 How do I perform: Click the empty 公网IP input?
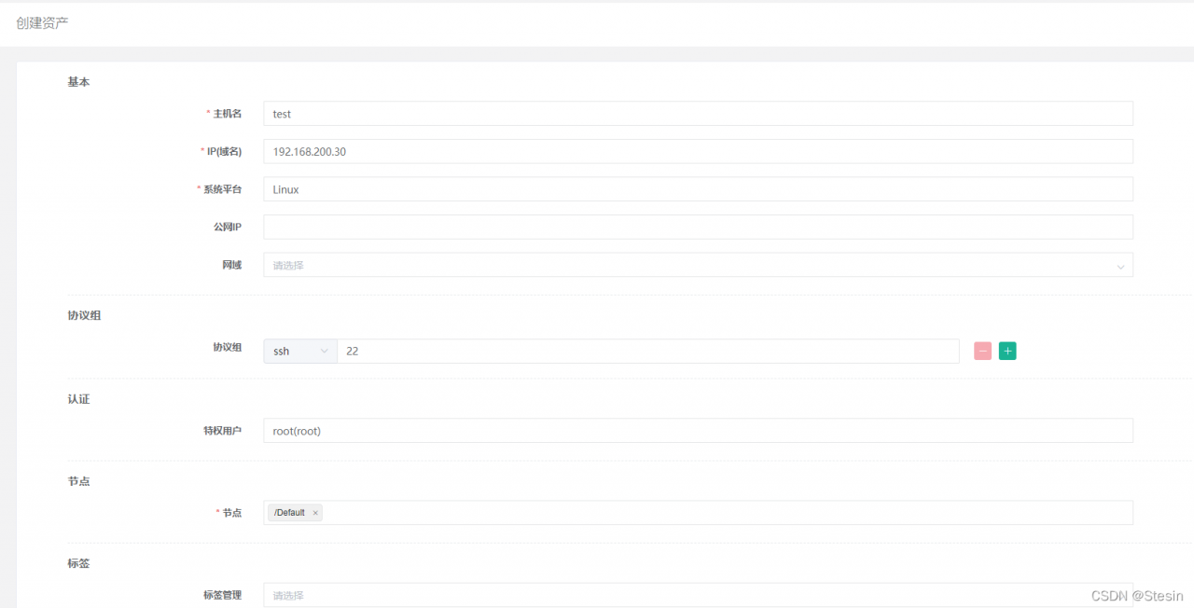[698, 228]
